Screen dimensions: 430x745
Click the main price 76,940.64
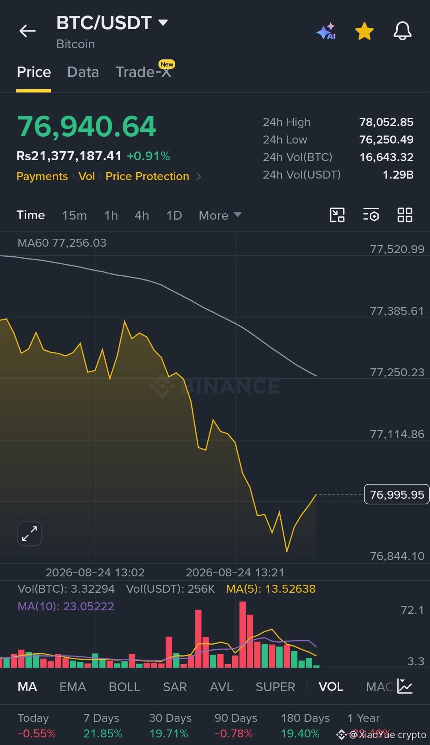(86, 126)
